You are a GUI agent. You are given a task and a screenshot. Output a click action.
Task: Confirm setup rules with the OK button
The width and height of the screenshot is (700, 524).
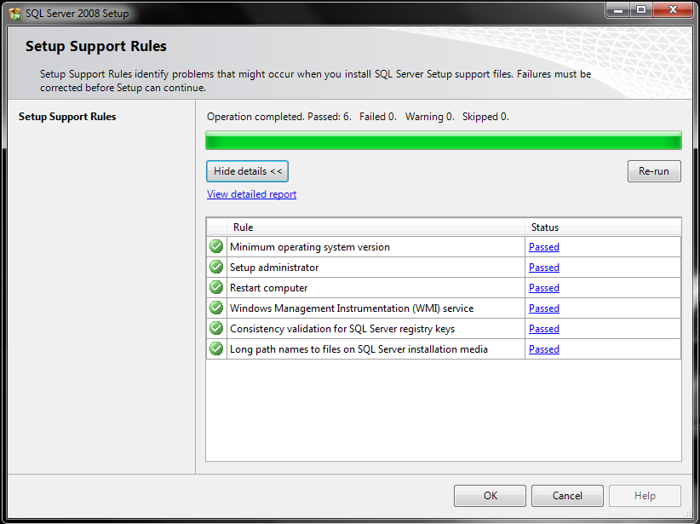tap(490, 495)
